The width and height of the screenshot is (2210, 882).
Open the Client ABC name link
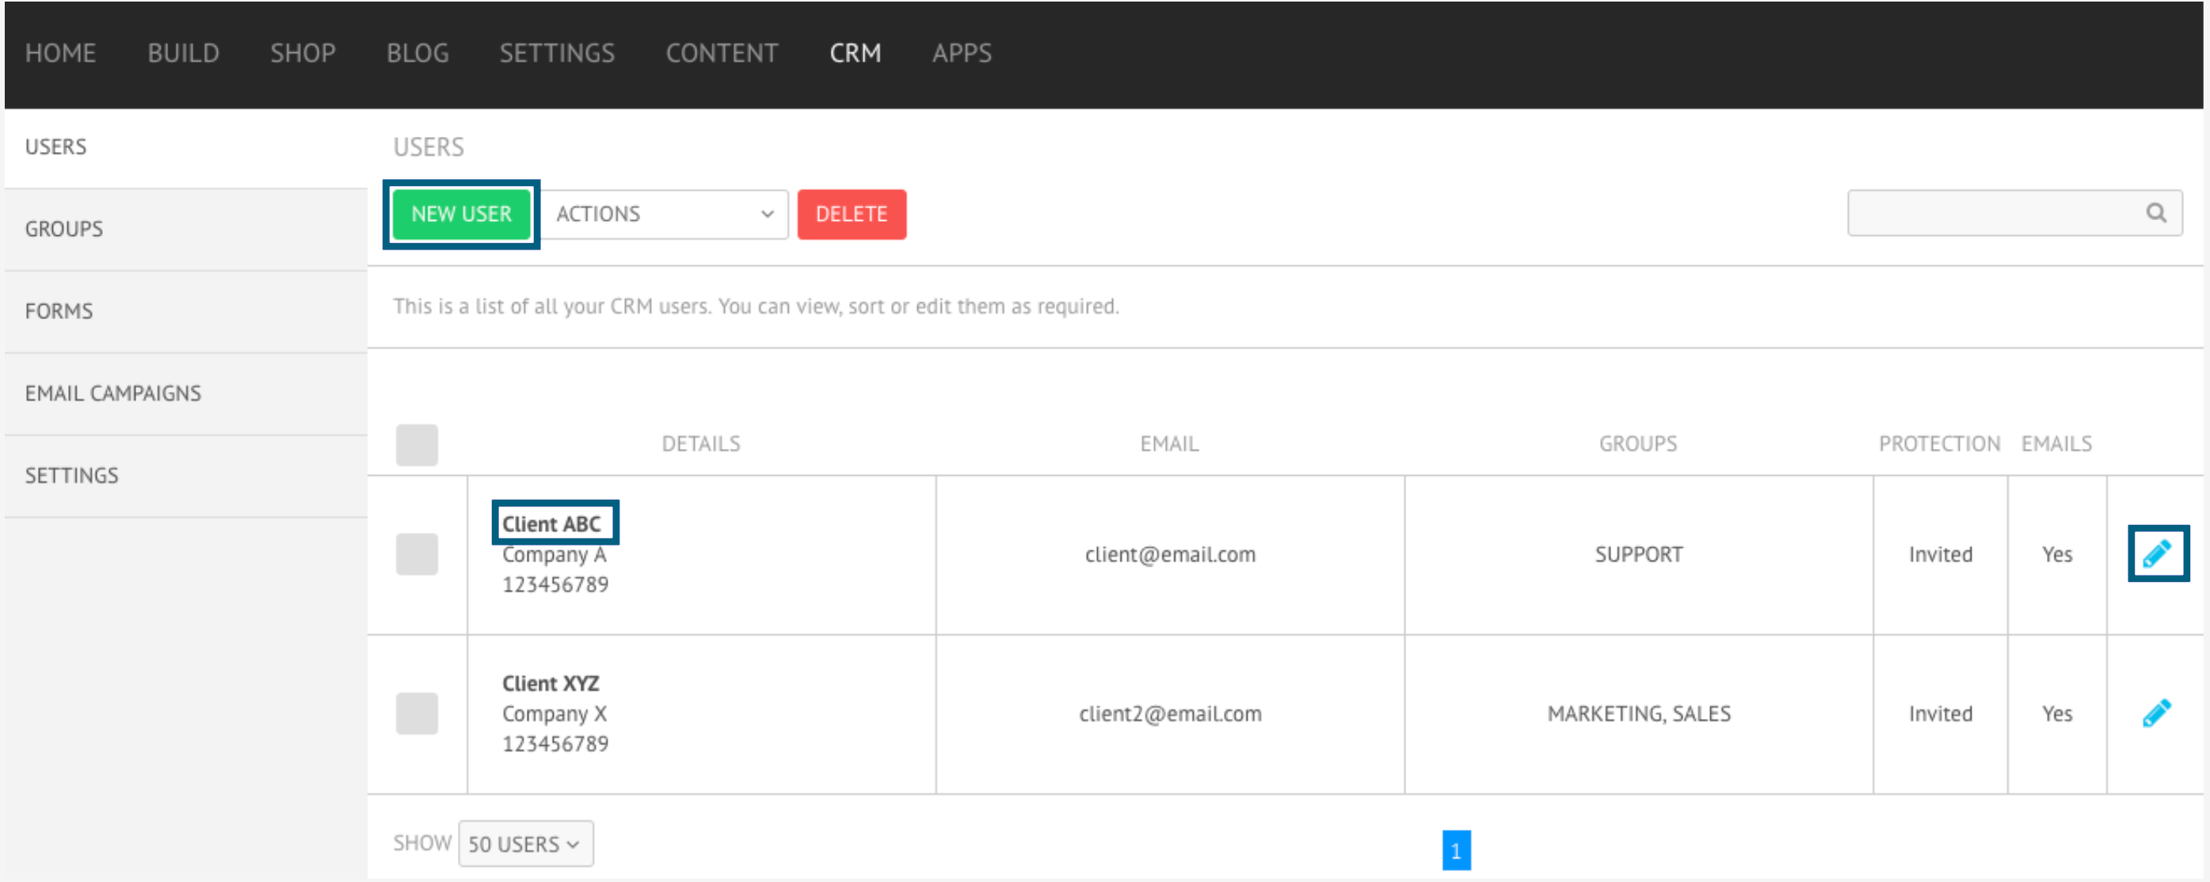click(x=551, y=523)
